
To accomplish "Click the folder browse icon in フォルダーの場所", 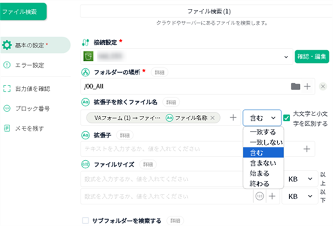I will (295, 87).
